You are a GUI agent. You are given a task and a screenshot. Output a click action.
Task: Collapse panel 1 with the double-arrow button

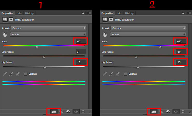coord(83,13)
